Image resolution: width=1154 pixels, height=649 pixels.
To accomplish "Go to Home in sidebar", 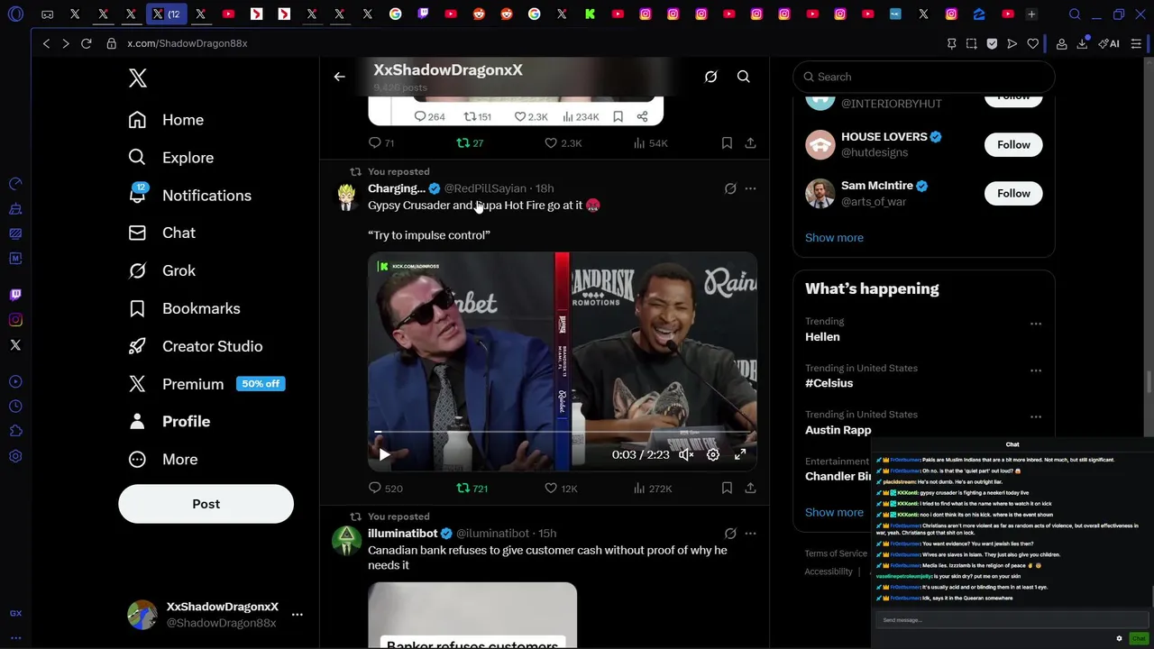I will coord(166,120).
